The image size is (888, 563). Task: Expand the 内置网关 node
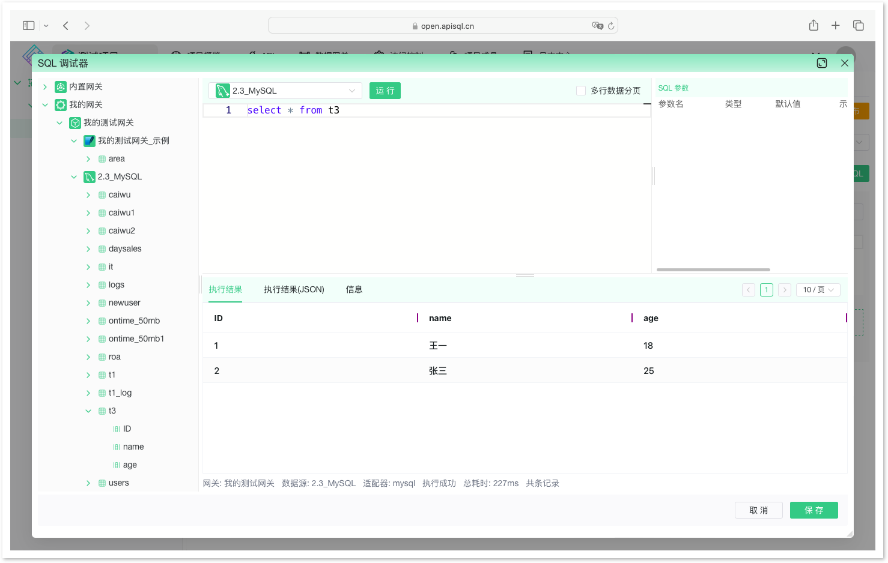[x=45, y=87]
